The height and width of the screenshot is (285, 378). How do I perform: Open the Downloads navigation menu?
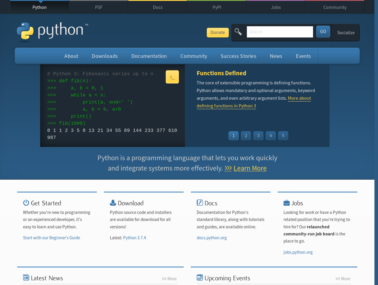tap(105, 56)
